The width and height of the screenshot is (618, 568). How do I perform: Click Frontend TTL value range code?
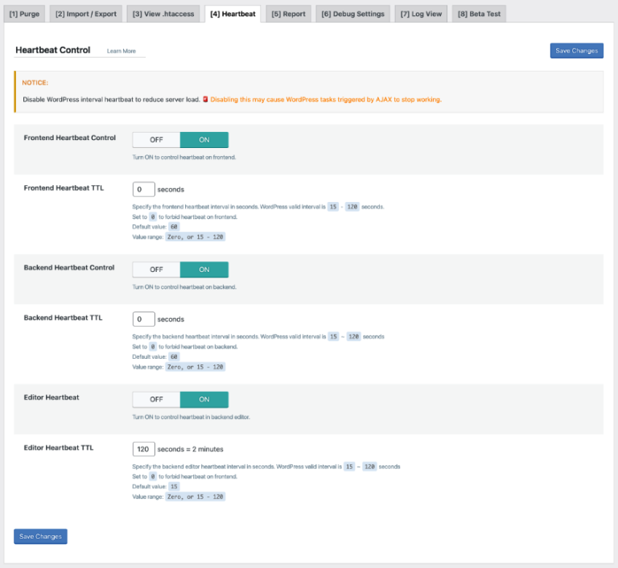click(x=195, y=237)
